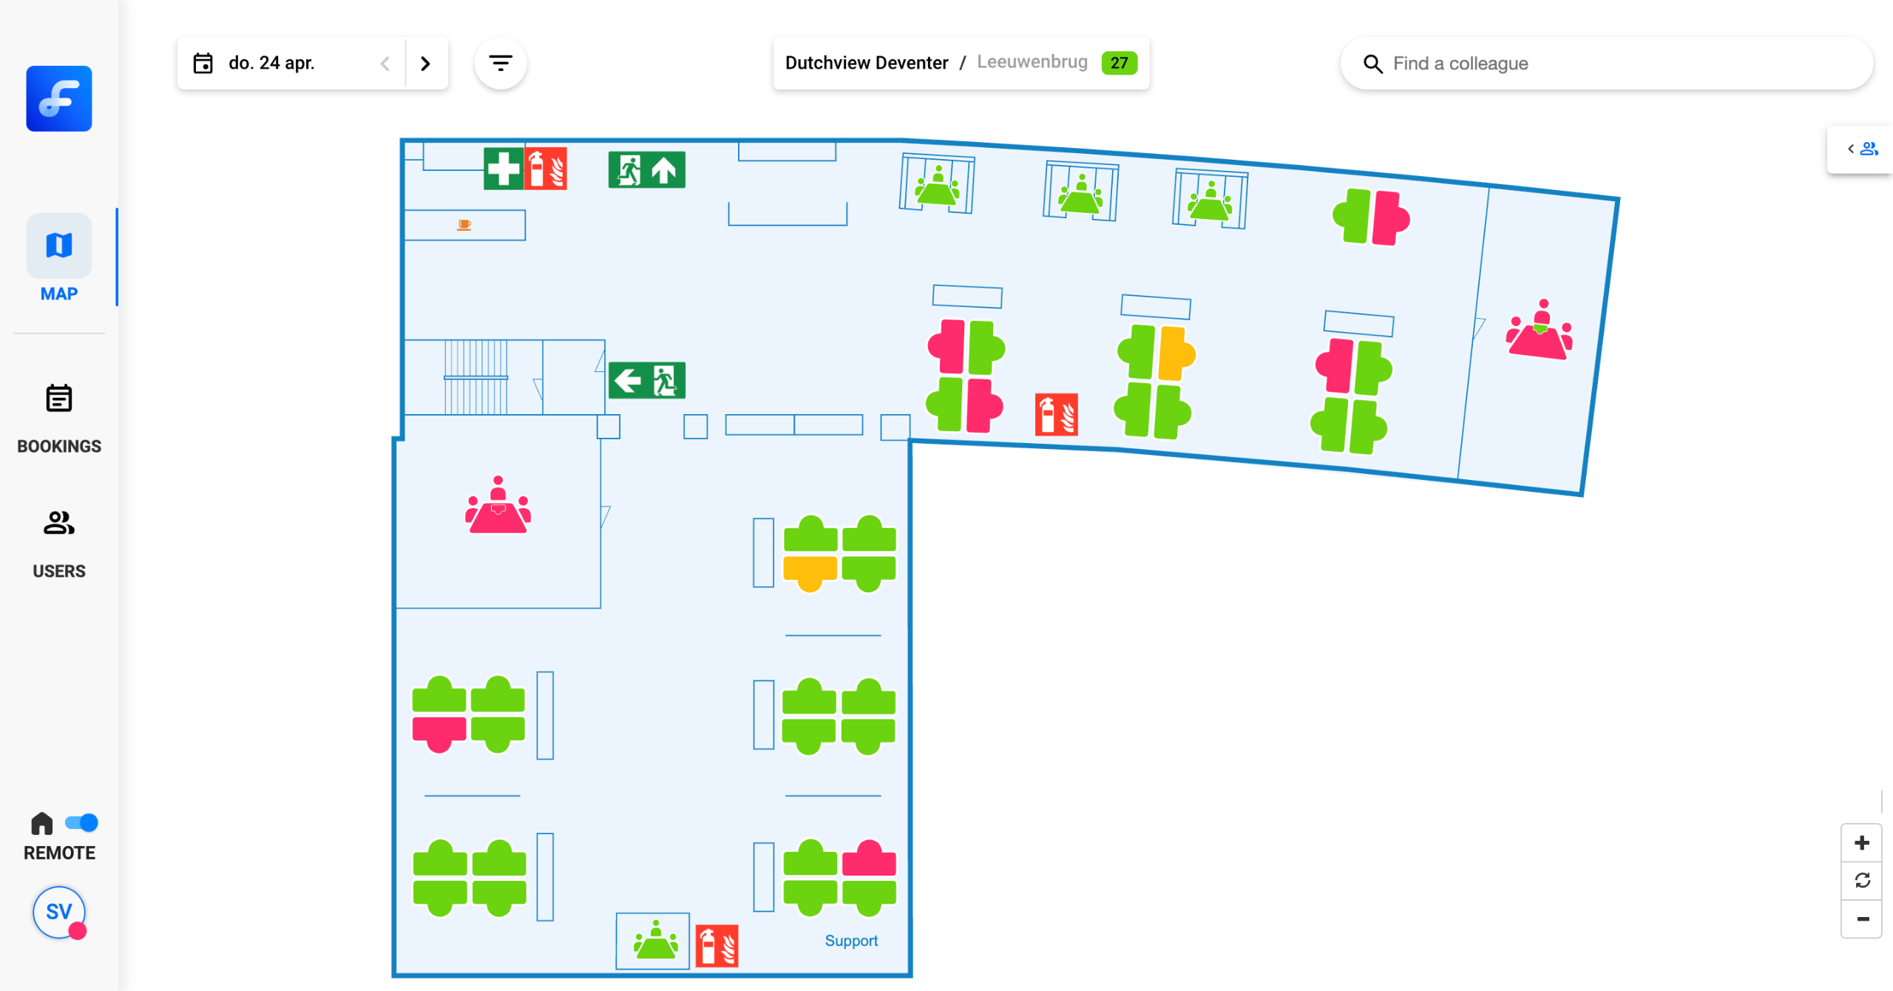This screenshot has height=991, width=1893.
Task: Click the fire extinguisher icon between desk clusters
Action: 1056,414
